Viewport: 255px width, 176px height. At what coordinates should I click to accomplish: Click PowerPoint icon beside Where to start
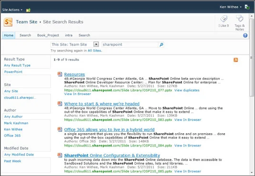[x=60, y=103]
